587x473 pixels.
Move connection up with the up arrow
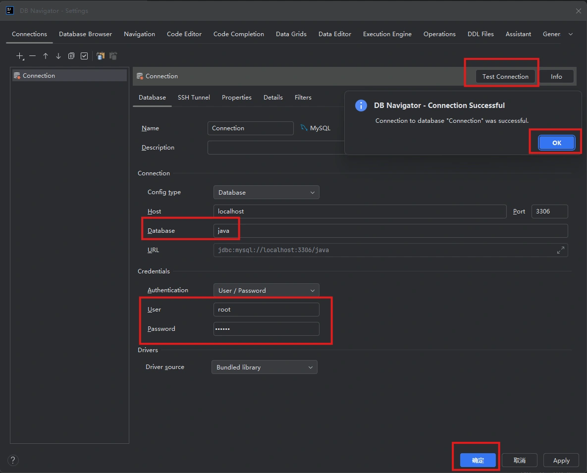[x=46, y=56]
